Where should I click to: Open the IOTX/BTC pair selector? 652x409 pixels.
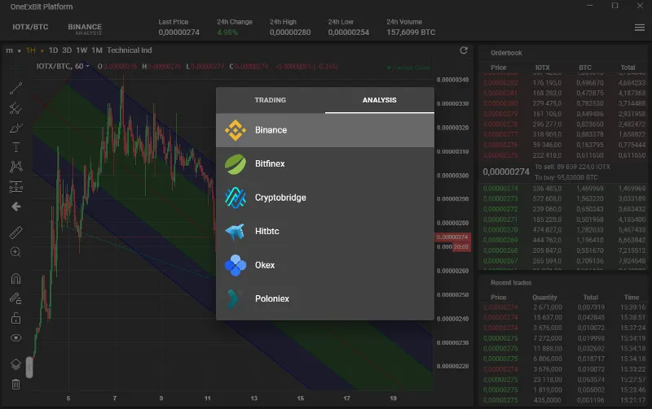(x=30, y=27)
